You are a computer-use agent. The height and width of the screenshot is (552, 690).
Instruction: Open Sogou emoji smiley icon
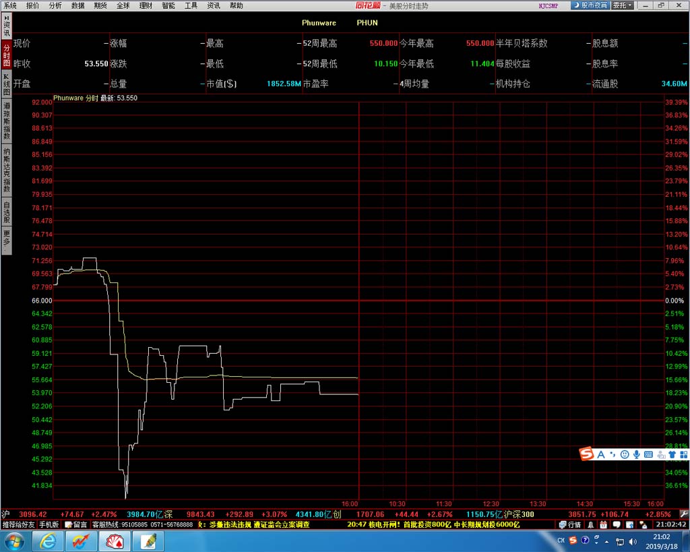tap(625, 455)
